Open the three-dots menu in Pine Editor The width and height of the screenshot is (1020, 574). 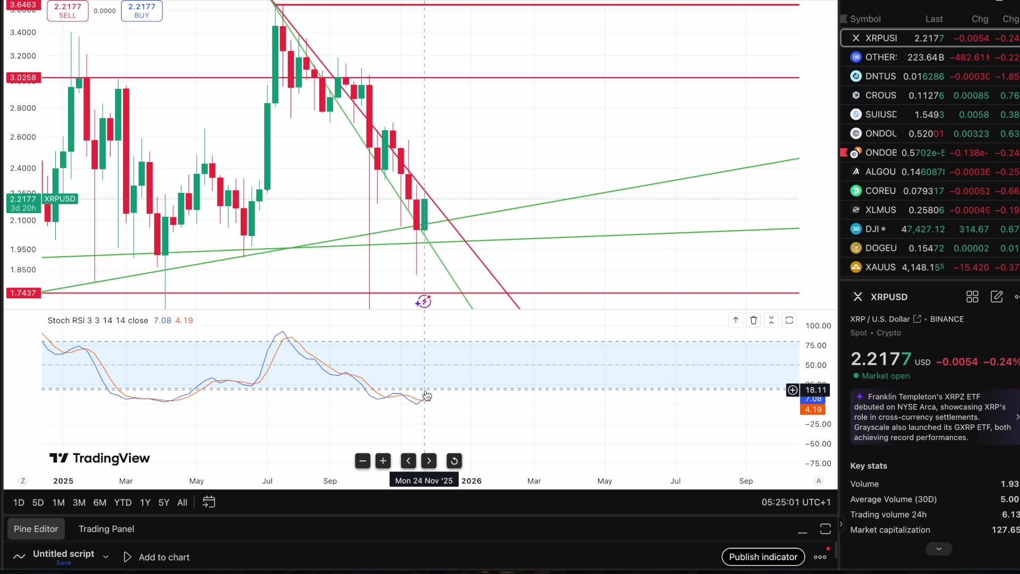click(x=820, y=557)
